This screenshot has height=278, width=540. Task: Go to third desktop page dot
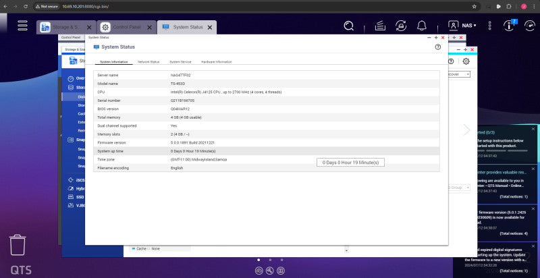tap(281, 260)
